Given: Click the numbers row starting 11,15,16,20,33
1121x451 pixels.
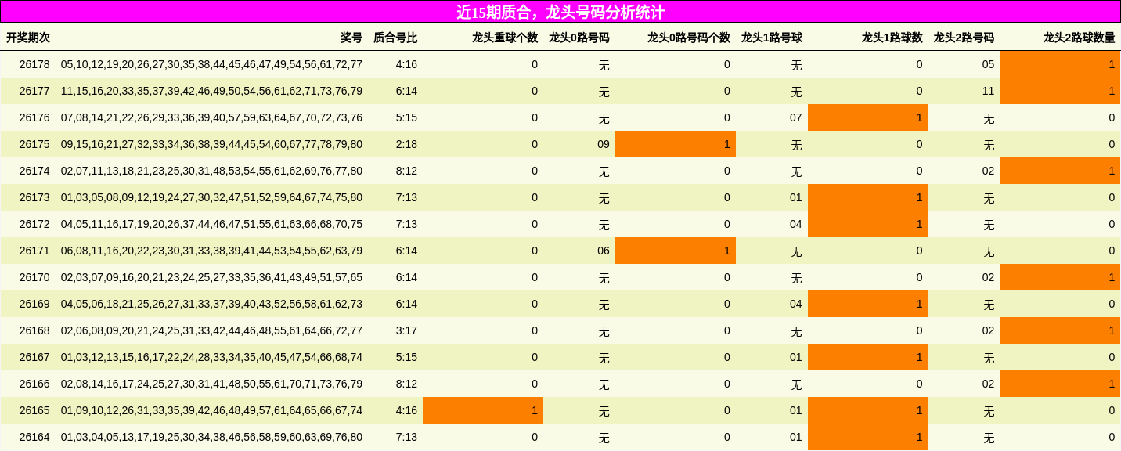Looking at the screenshot, I should [x=211, y=91].
